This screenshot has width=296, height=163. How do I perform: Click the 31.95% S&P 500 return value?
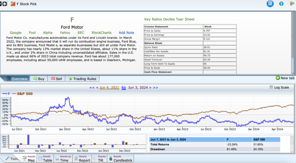click(x=258, y=145)
